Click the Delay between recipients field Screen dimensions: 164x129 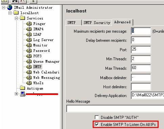[x=141, y=40]
